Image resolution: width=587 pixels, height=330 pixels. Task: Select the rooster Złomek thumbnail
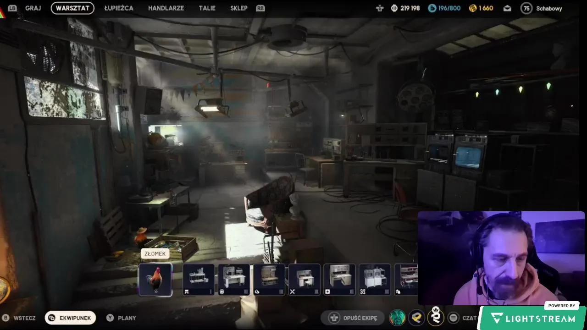(x=155, y=280)
